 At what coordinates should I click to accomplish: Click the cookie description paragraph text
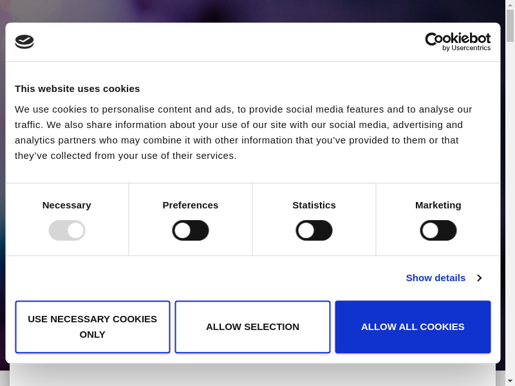tap(243, 133)
